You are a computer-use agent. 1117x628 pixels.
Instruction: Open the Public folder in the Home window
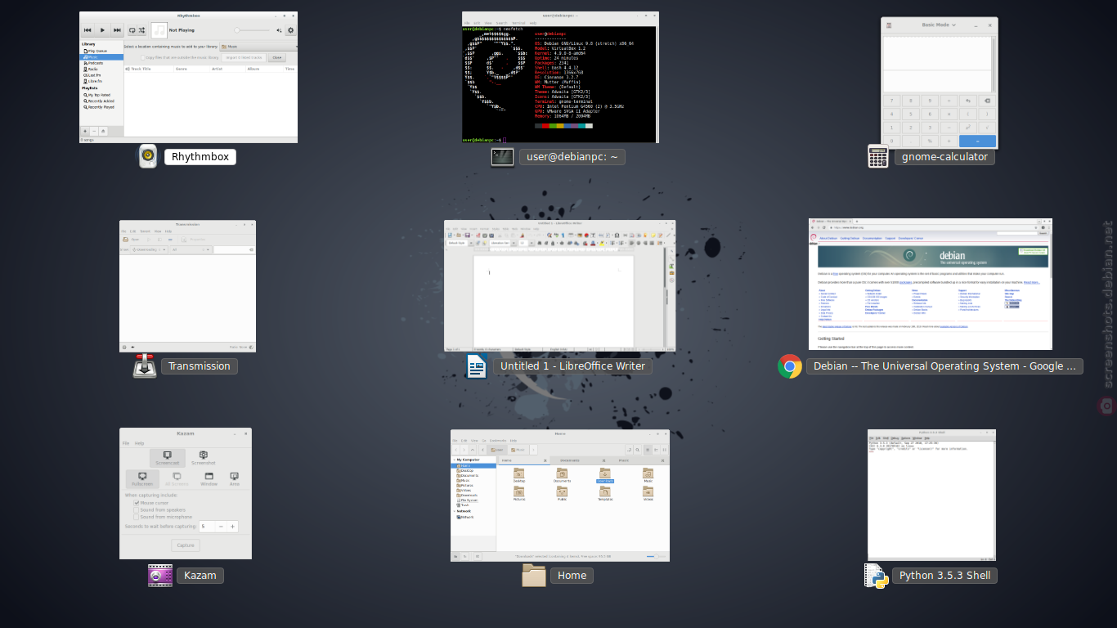(x=562, y=493)
